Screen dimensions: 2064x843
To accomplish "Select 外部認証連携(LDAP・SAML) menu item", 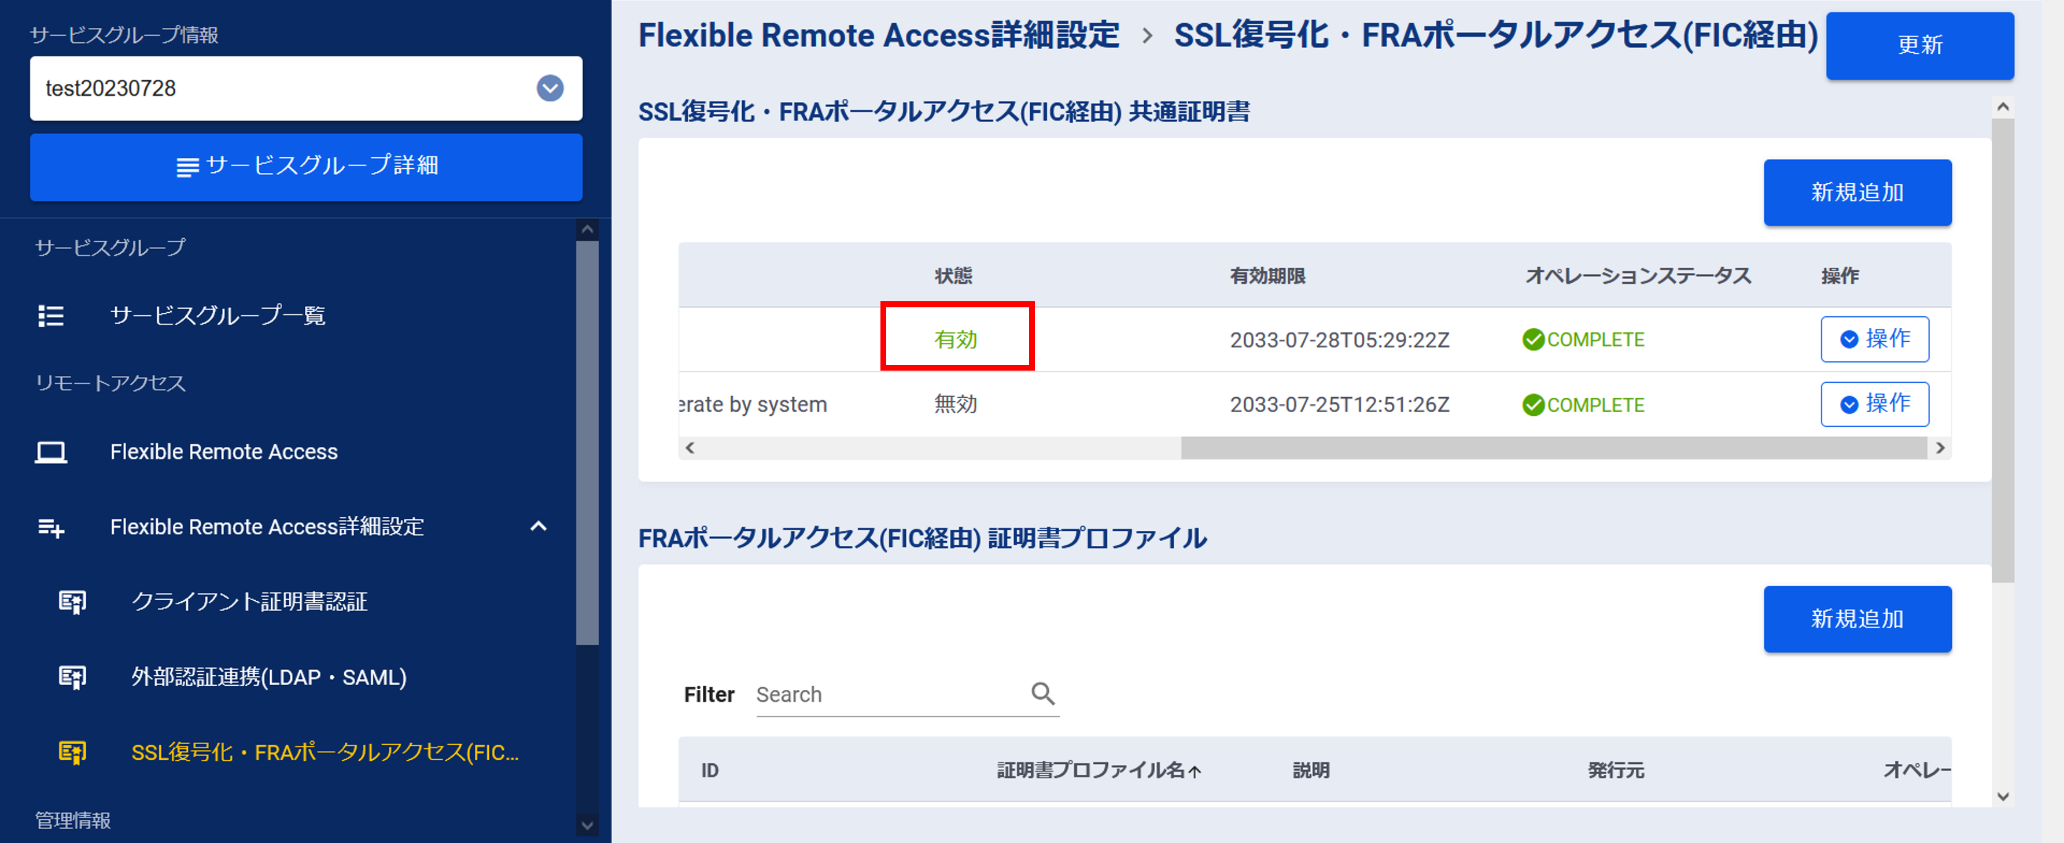I will [x=268, y=677].
